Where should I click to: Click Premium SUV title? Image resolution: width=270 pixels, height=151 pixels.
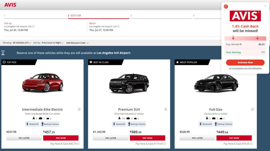129,109
